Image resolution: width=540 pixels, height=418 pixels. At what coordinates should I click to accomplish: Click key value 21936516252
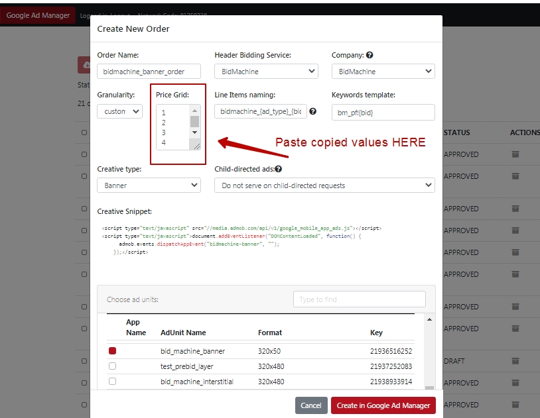pos(391,351)
